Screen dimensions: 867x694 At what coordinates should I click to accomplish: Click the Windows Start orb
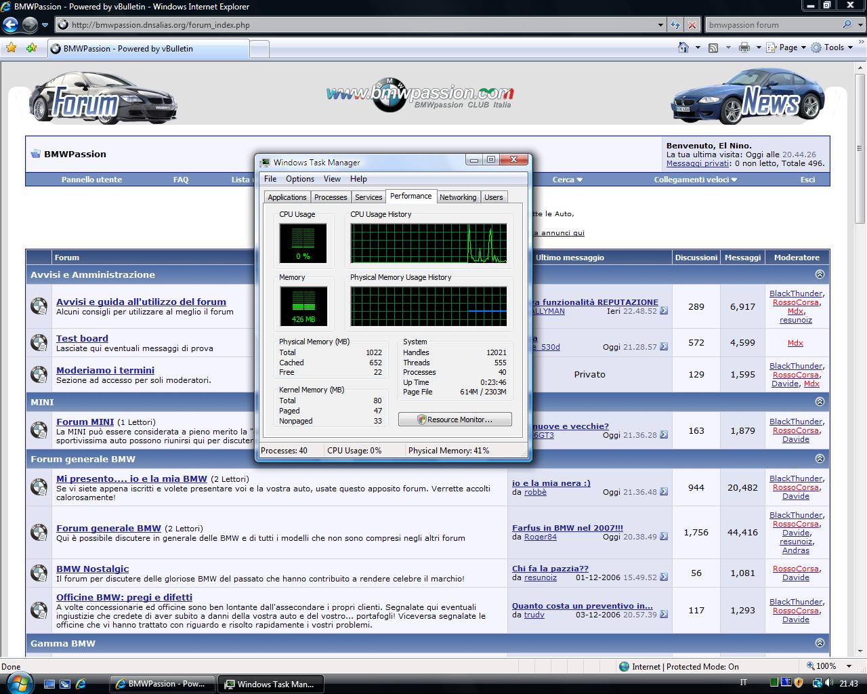tap(20, 682)
